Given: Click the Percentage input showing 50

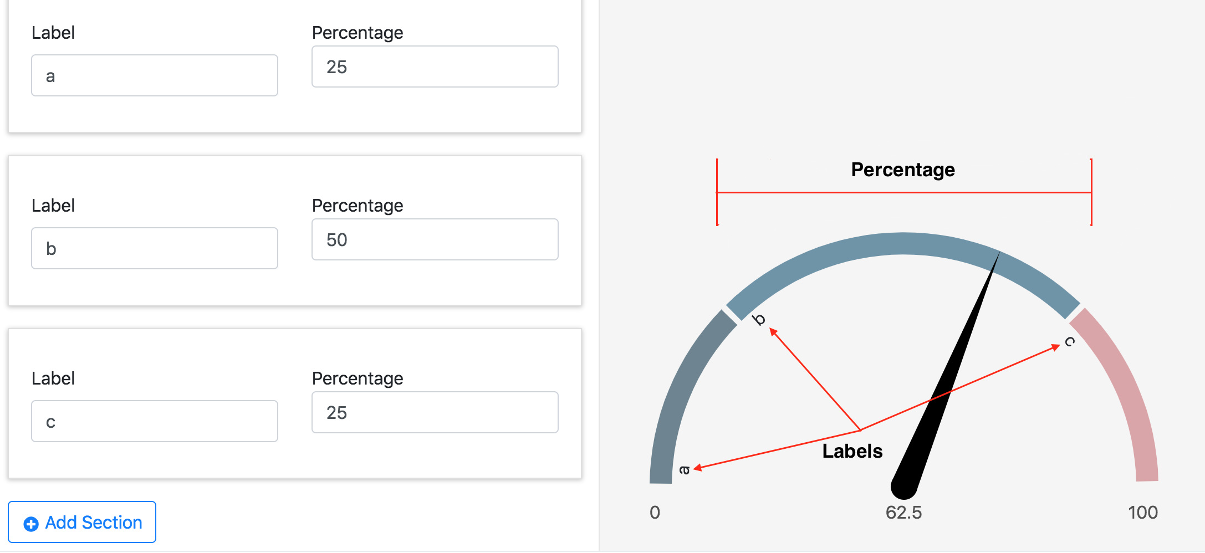Looking at the screenshot, I should [435, 240].
